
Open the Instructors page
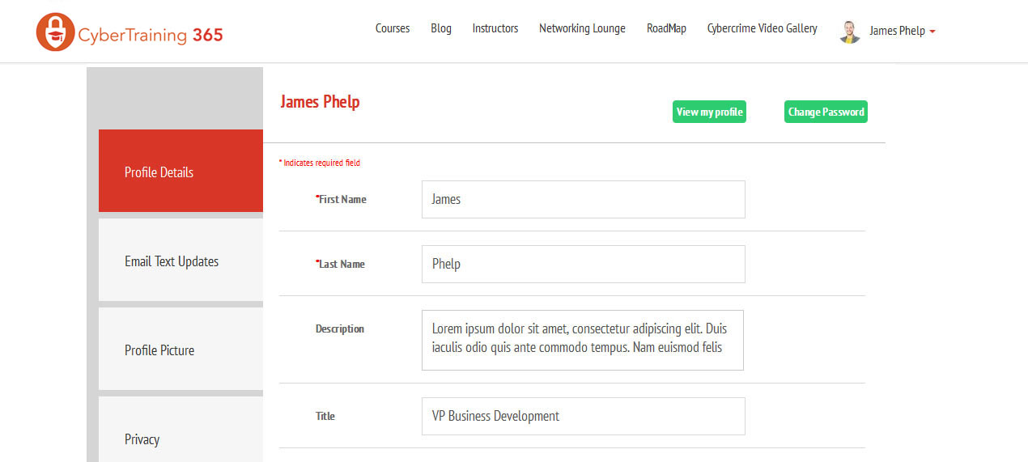tap(495, 28)
